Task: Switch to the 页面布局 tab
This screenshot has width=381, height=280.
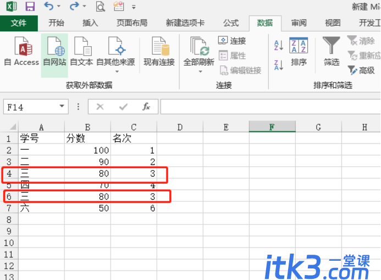Action: point(132,23)
